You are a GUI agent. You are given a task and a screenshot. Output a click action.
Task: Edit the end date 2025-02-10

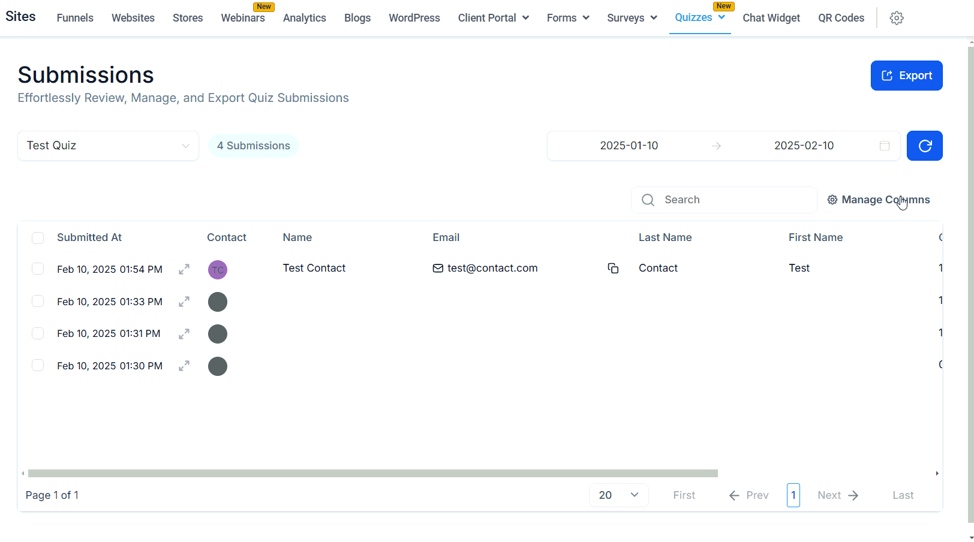tap(804, 146)
